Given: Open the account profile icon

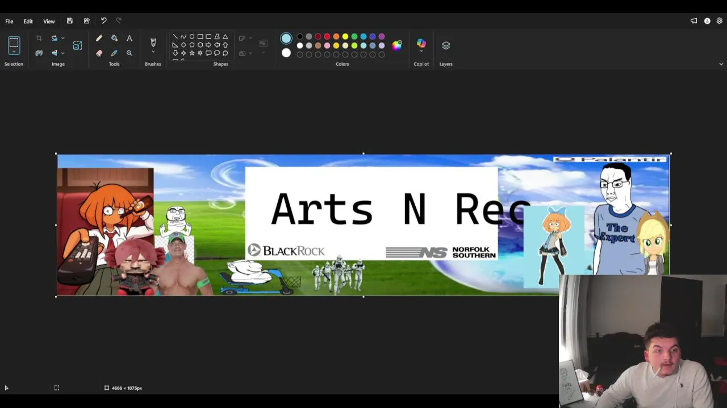Looking at the screenshot, I should click(707, 21).
